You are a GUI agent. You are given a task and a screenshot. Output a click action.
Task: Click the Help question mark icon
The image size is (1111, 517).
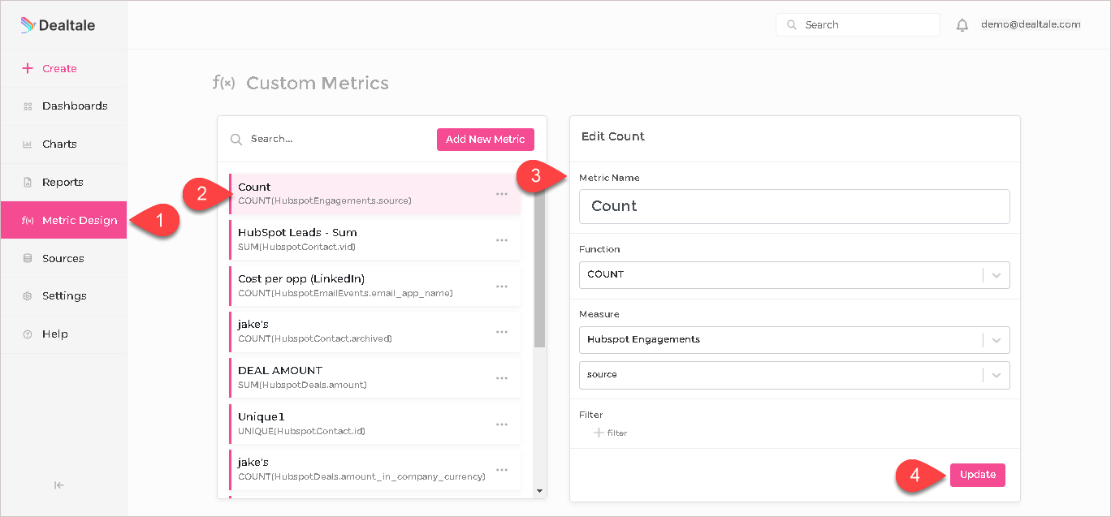[28, 334]
